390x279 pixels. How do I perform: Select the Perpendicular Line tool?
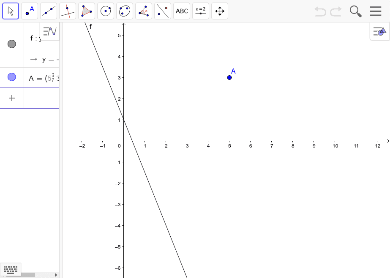[x=68, y=11]
